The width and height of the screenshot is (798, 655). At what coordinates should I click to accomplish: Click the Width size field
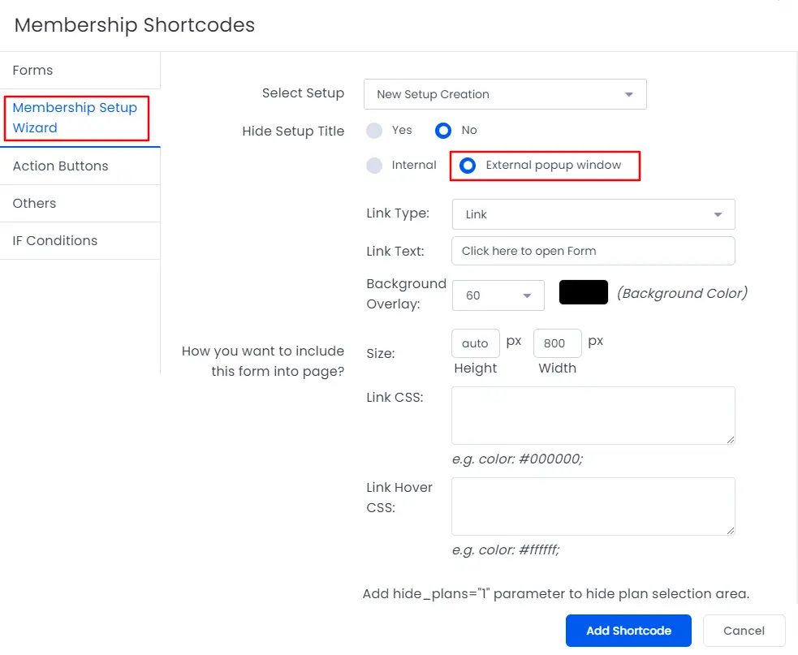[557, 343]
